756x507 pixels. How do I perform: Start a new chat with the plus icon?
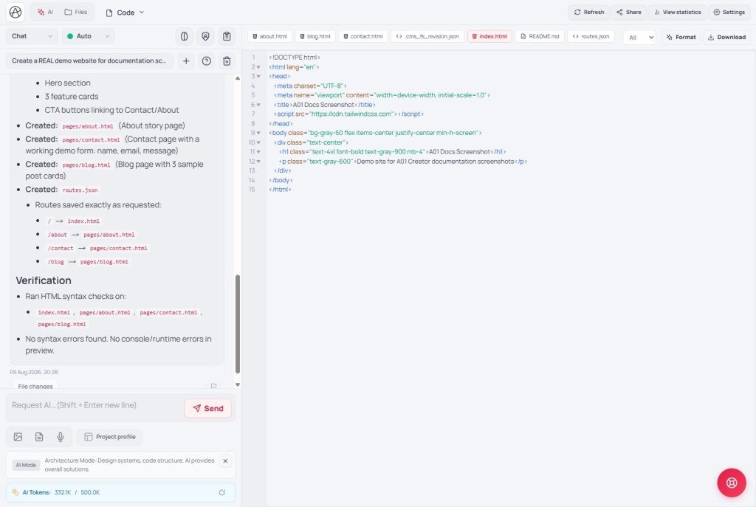coord(186,61)
